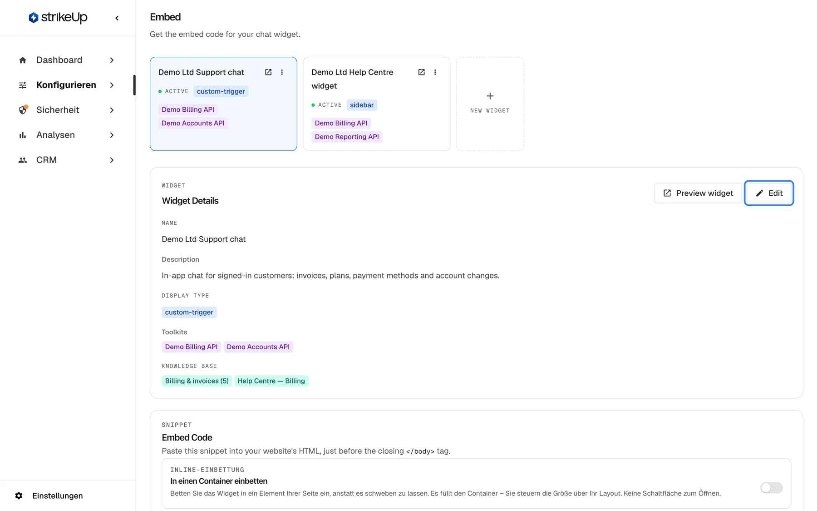Click the Analysen bar chart icon
This screenshot has width=817, height=511.
pos(23,135)
